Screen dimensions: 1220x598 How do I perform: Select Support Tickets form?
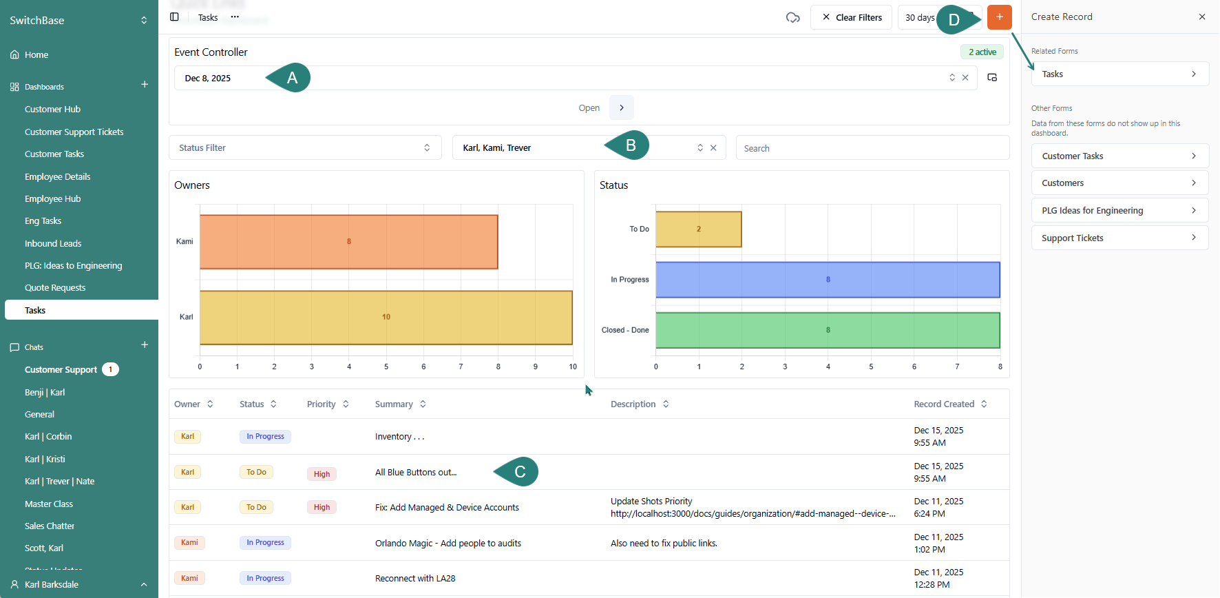pos(1119,238)
